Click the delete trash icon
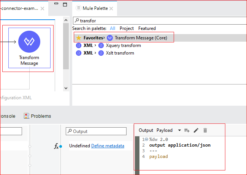This screenshot has height=175, width=247. (x=205, y=130)
